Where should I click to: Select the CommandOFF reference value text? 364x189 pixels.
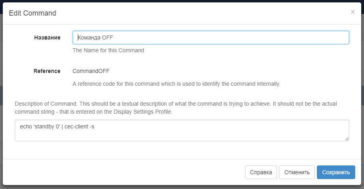(x=91, y=71)
